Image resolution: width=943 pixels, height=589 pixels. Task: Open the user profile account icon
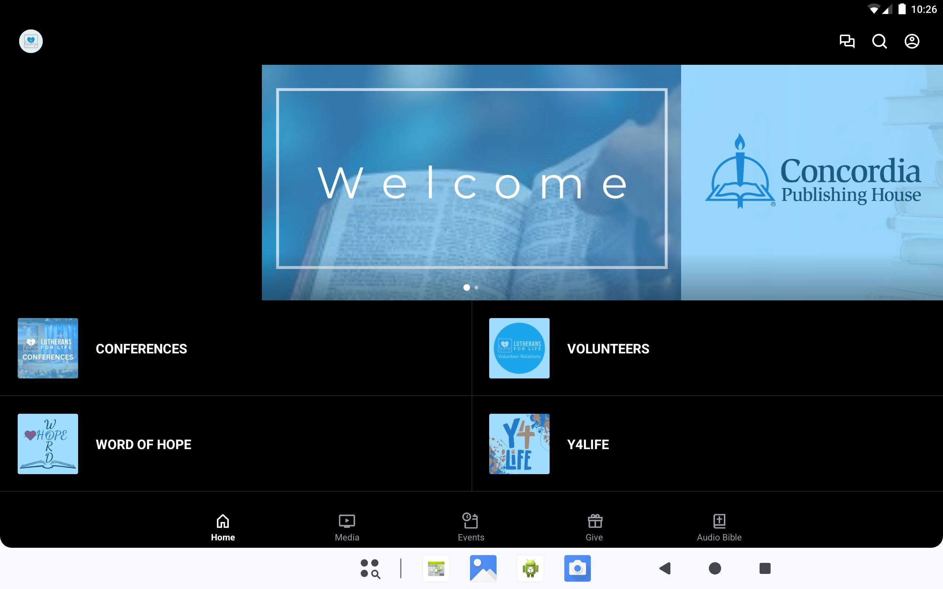point(912,41)
